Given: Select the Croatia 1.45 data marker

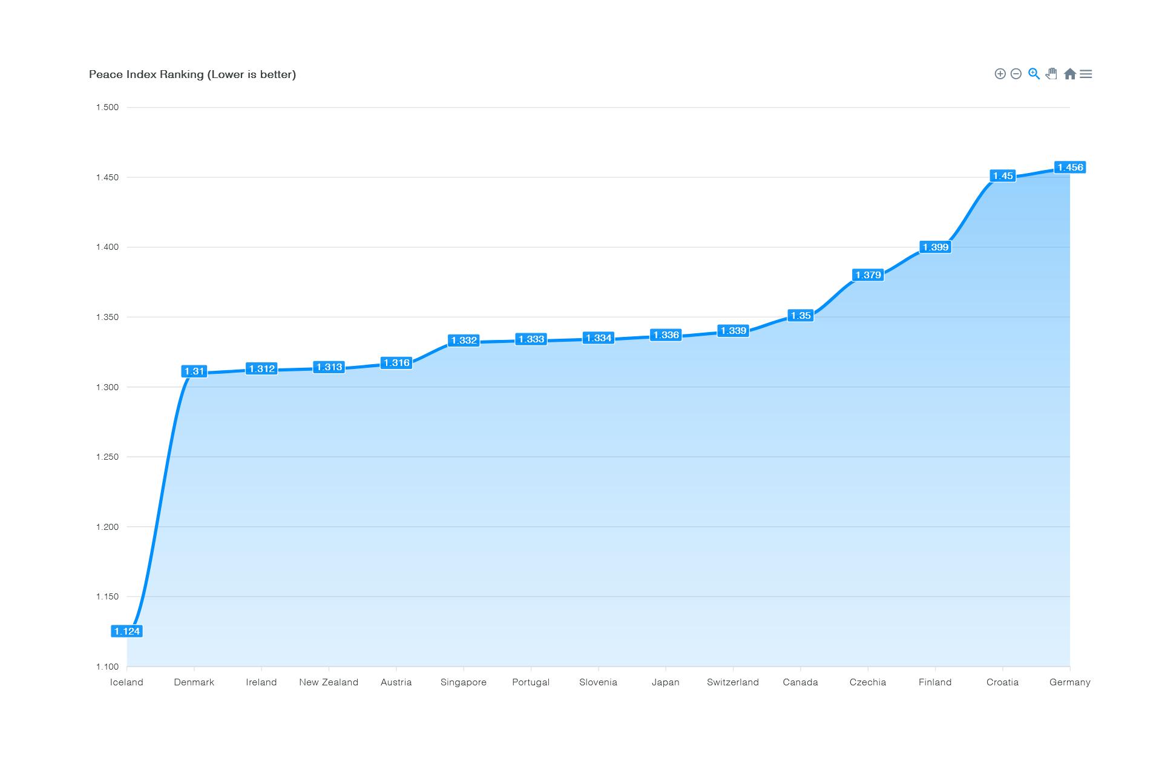Looking at the screenshot, I should point(1002,176).
